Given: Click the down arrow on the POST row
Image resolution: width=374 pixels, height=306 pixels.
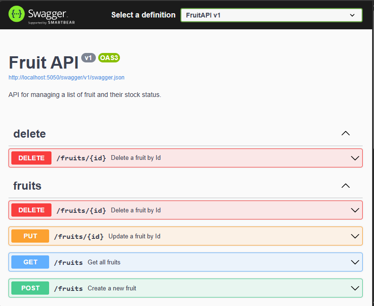Looking at the screenshot, I should coord(355,288).
